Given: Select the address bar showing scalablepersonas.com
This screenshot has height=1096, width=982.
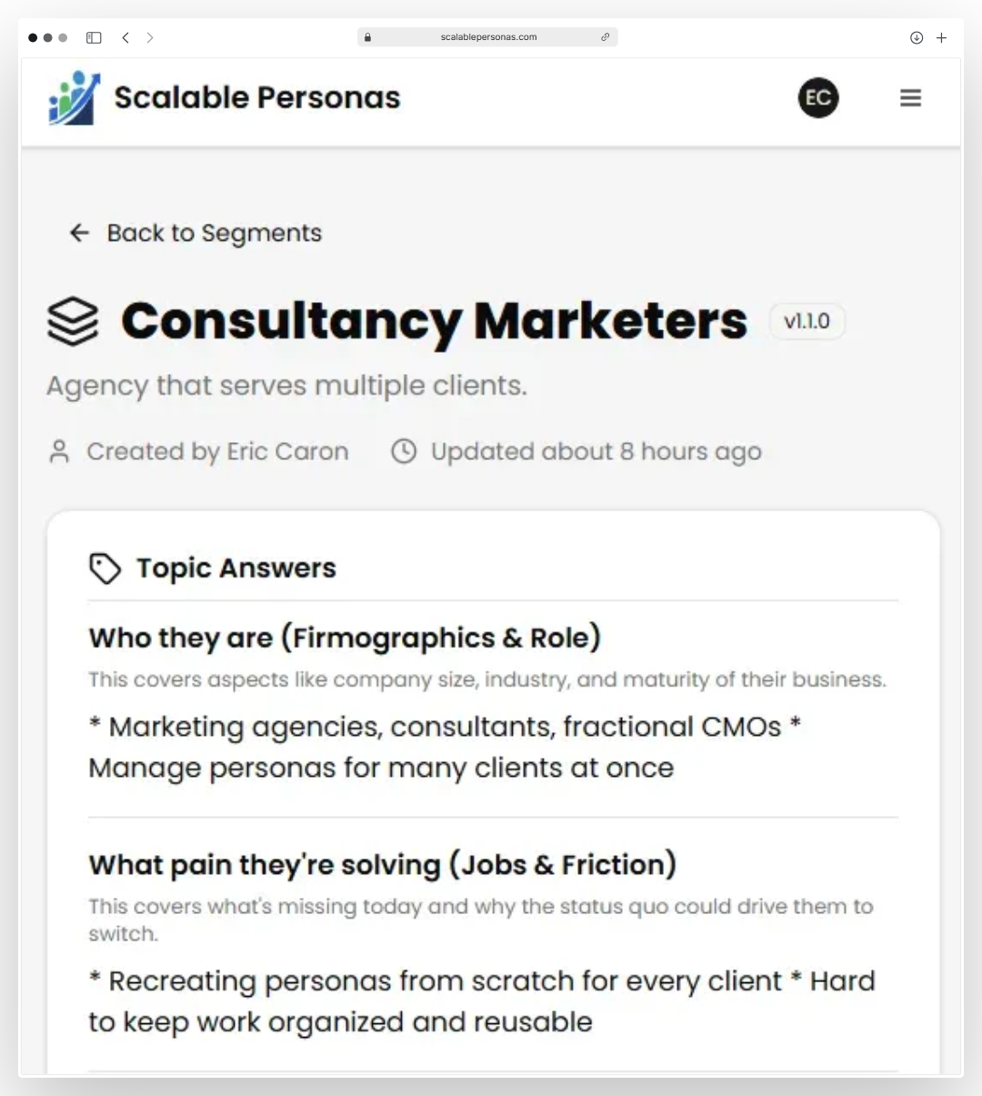Looking at the screenshot, I should [x=488, y=37].
